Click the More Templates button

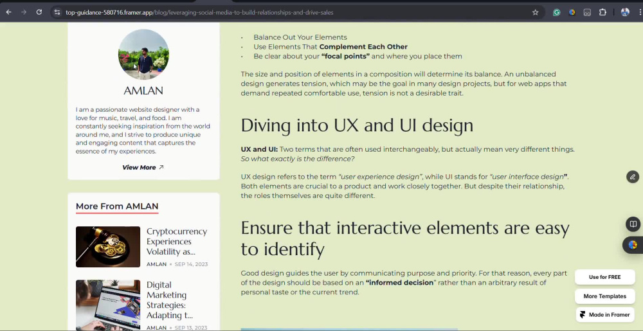point(605,296)
